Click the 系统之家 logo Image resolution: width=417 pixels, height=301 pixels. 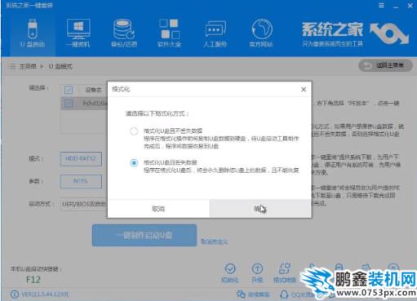pos(355,34)
